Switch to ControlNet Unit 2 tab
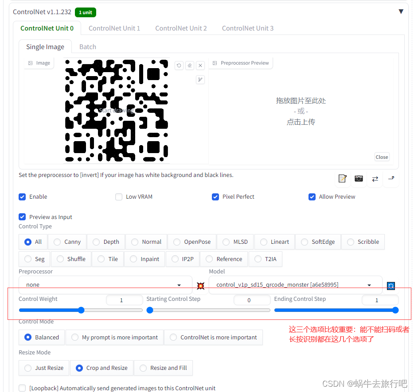Image resolution: width=414 pixels, height=392 pixels. tap(181, 28)
